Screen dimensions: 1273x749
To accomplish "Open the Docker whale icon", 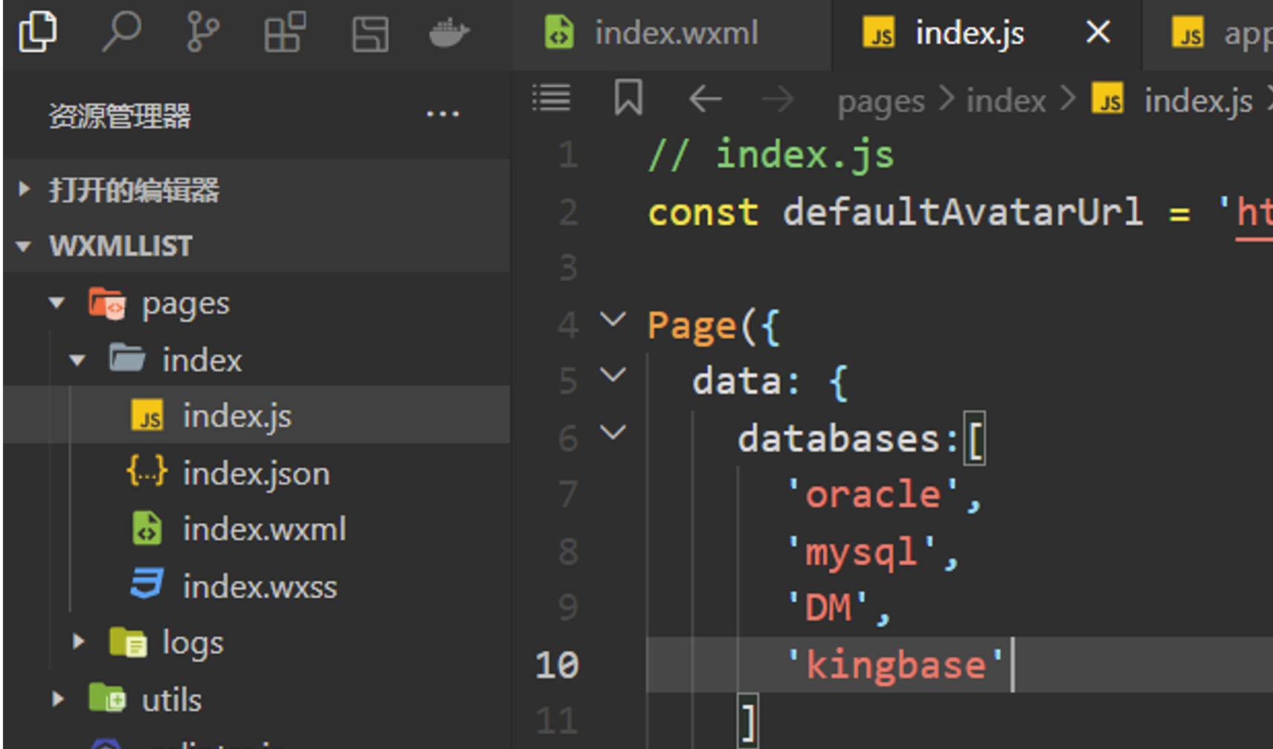I will 449,33.
